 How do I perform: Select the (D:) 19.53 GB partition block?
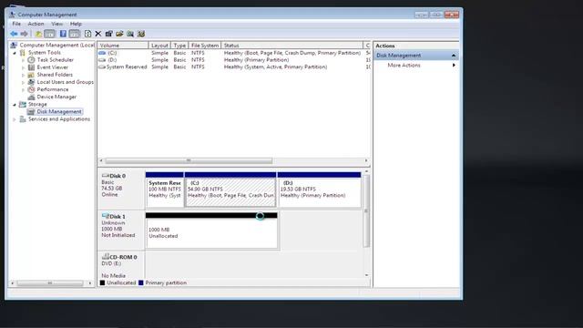(x=320, y=190)
